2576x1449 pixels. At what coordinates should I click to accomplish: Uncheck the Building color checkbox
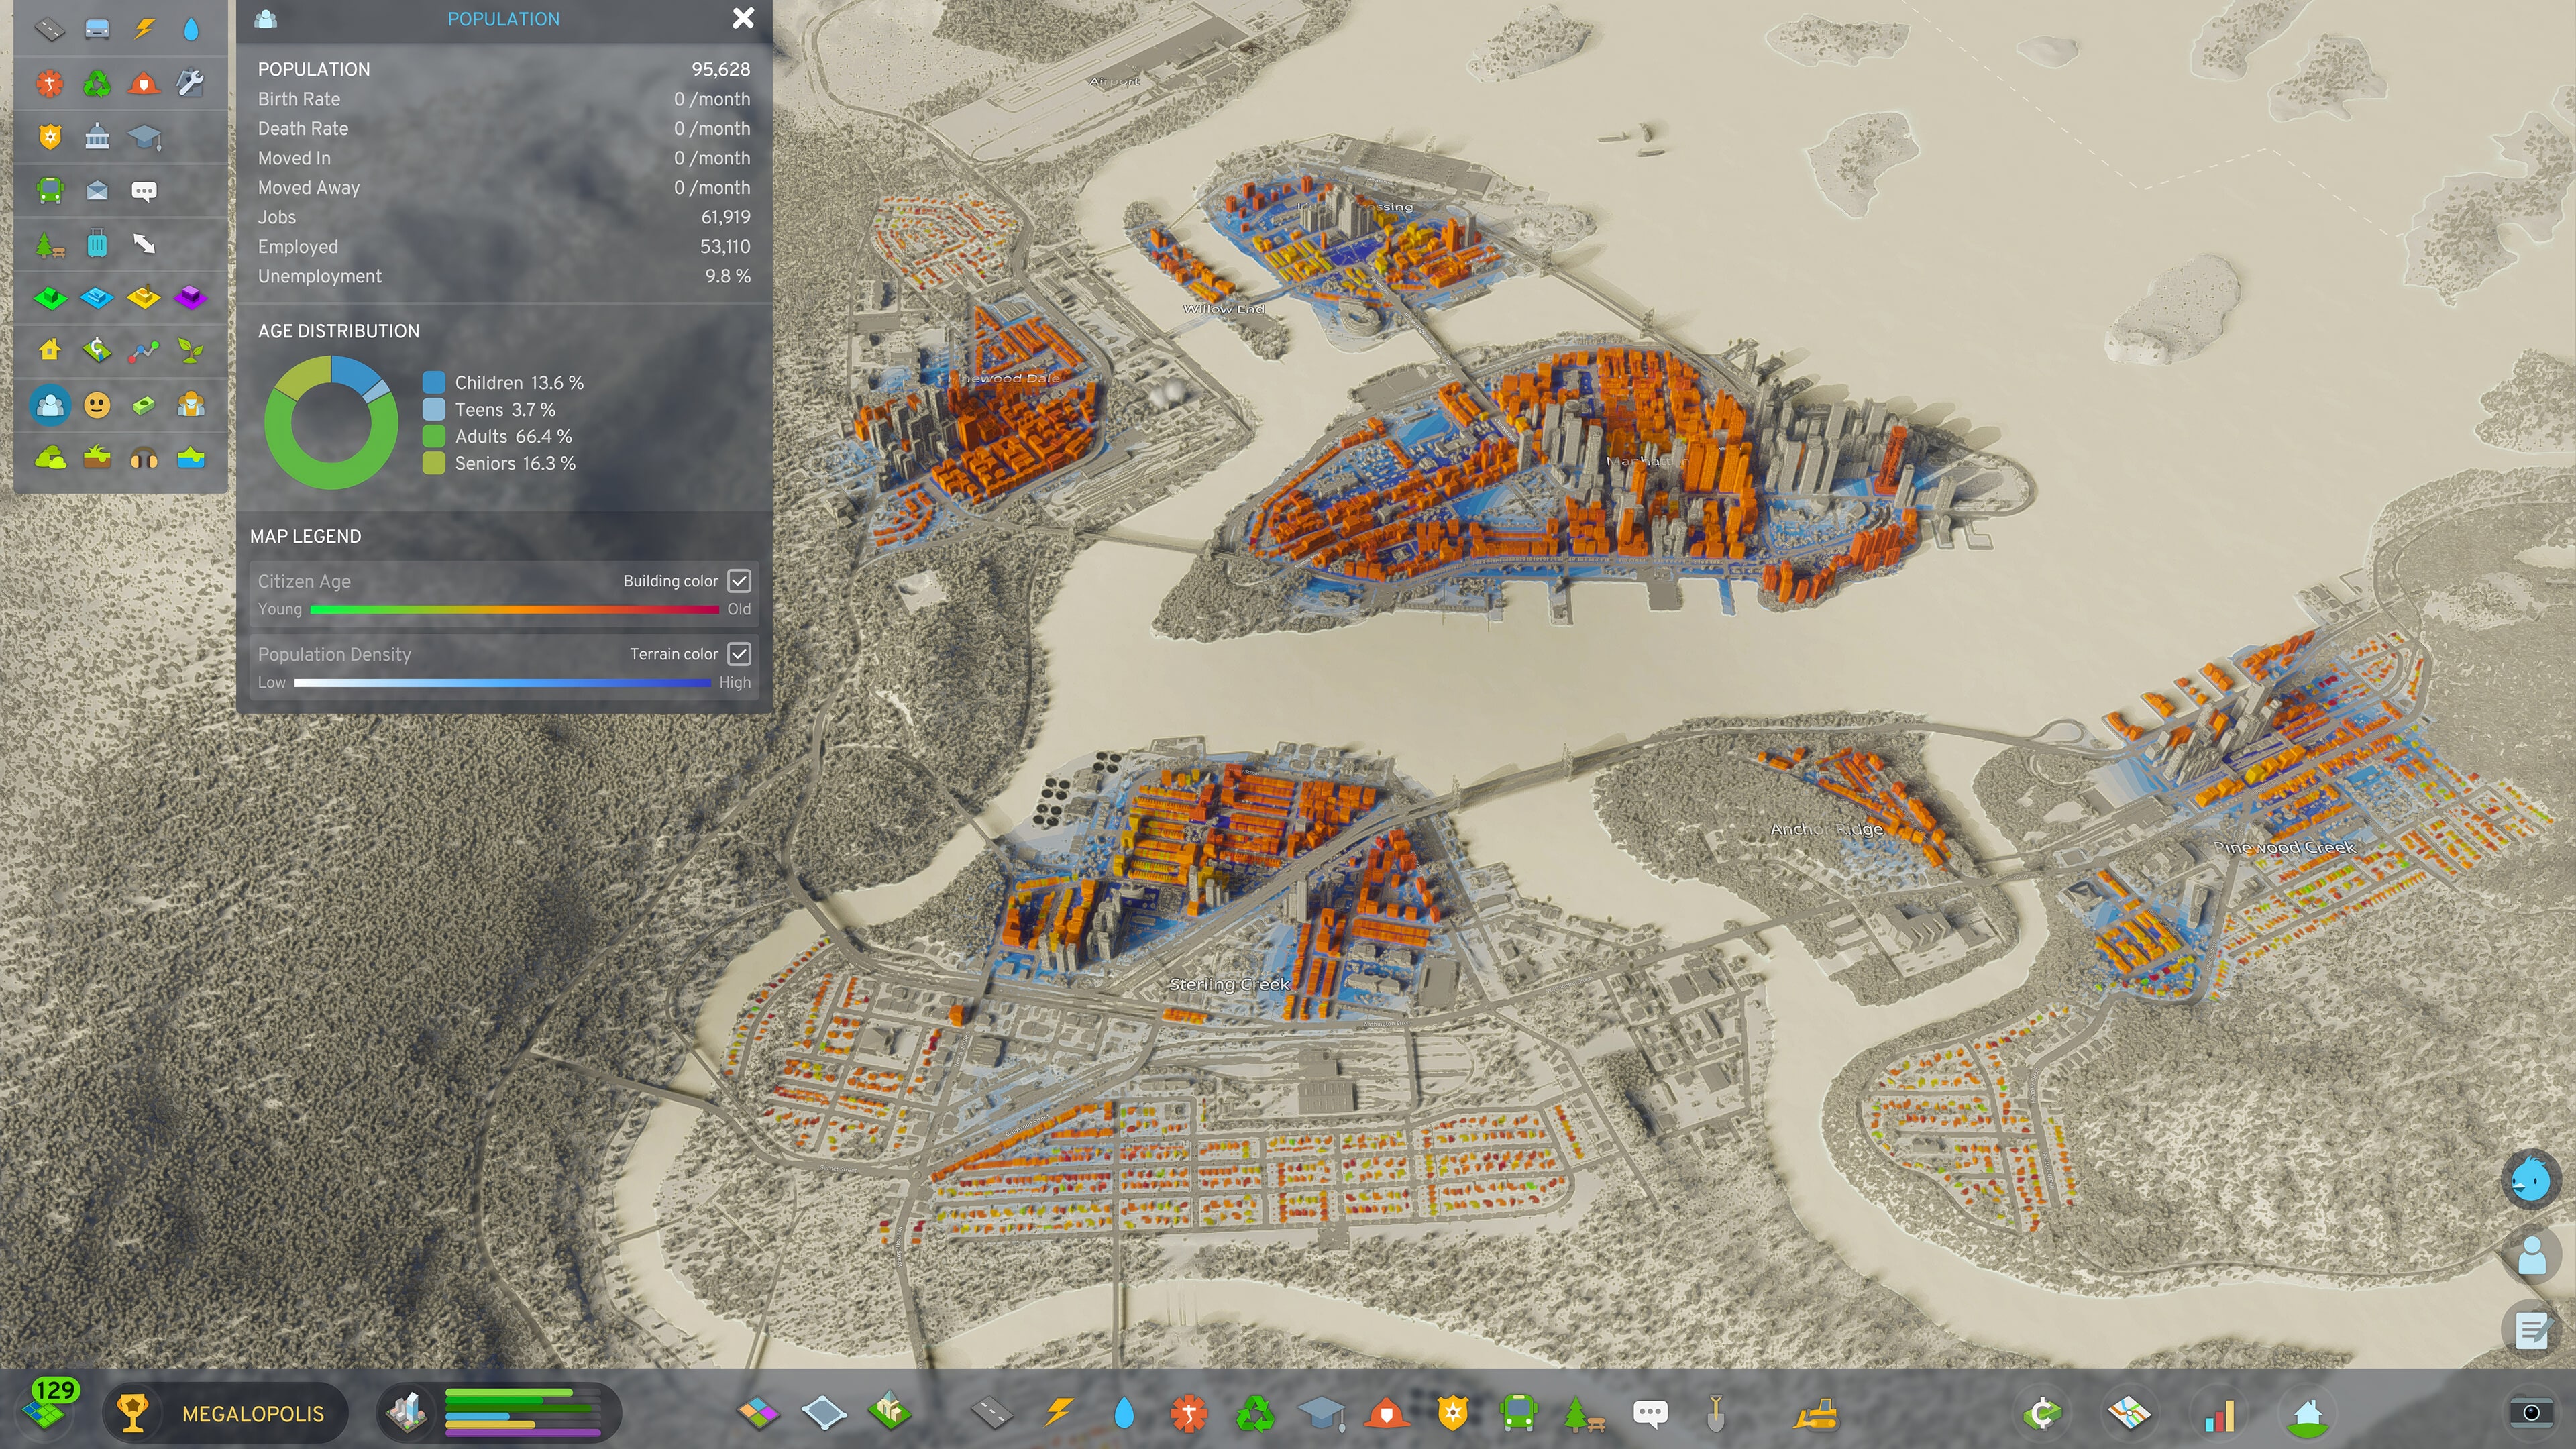pos(740,580)
